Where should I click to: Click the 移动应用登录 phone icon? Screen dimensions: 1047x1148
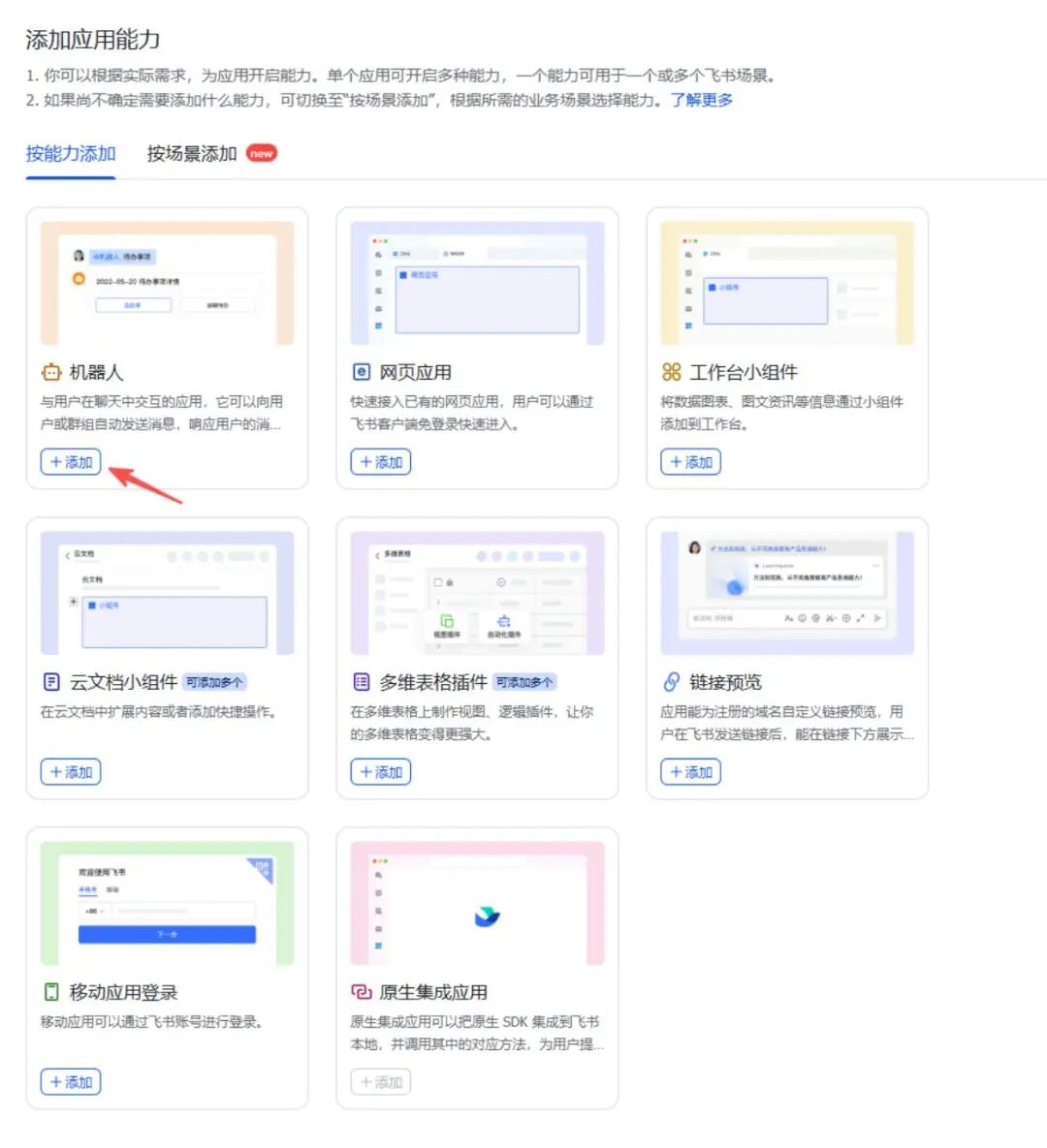(51, 992)
